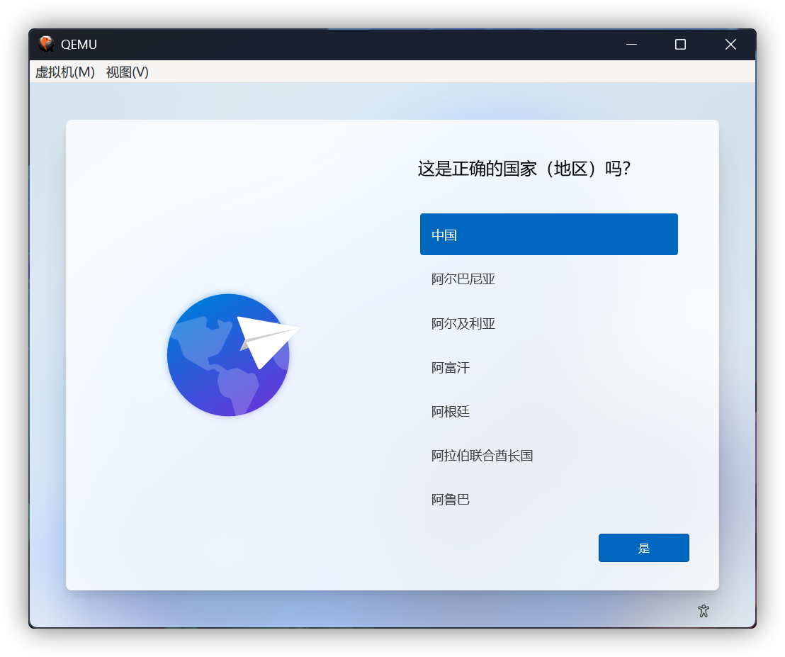Screen dimensions: 785x657
Task: Minimize the QEMU window
Action: click(632, 45)
